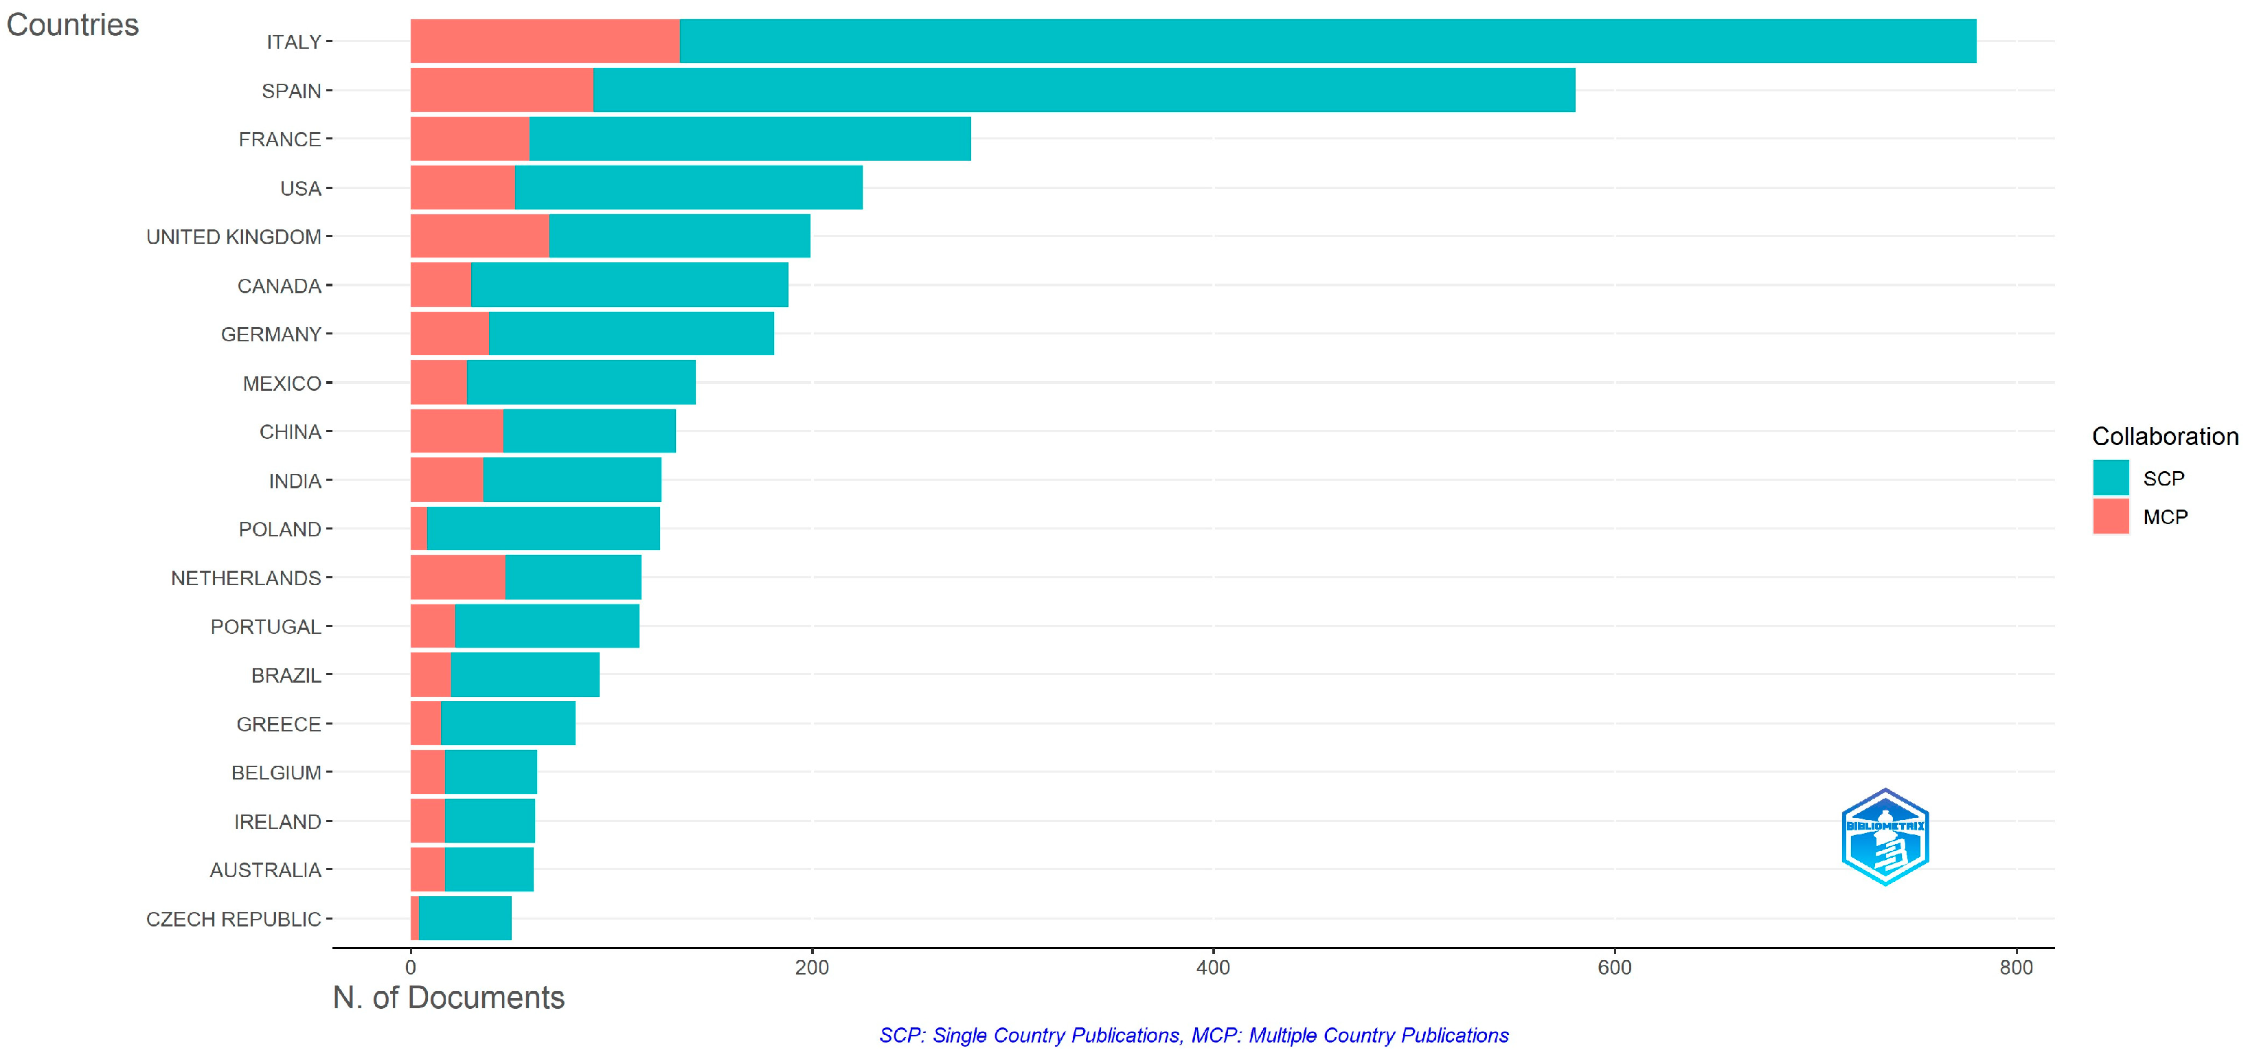Image resolution: width=2248 pixels, height=1059 pixels.
Task: Click Italy's red MCP bar segment
Action: (x=545, y=41)
